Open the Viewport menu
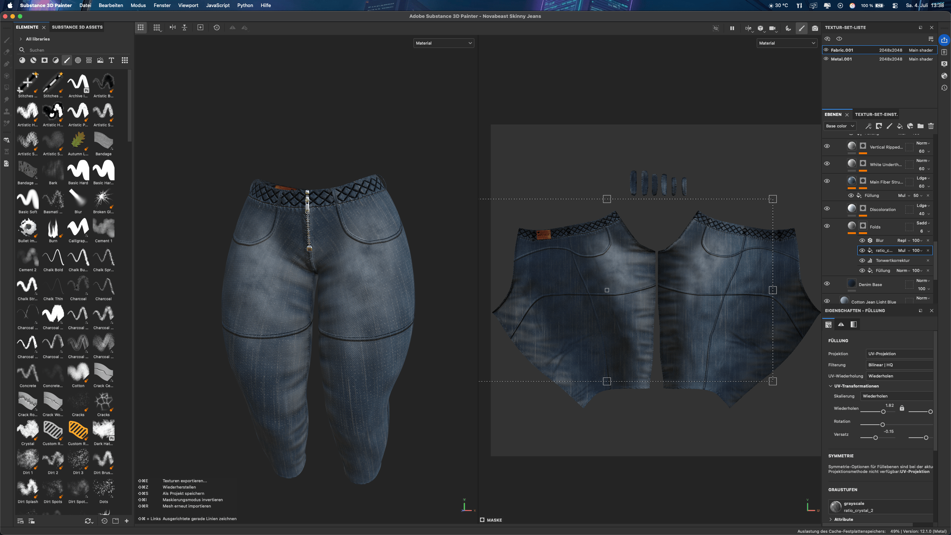 click(x=188, y=5)
